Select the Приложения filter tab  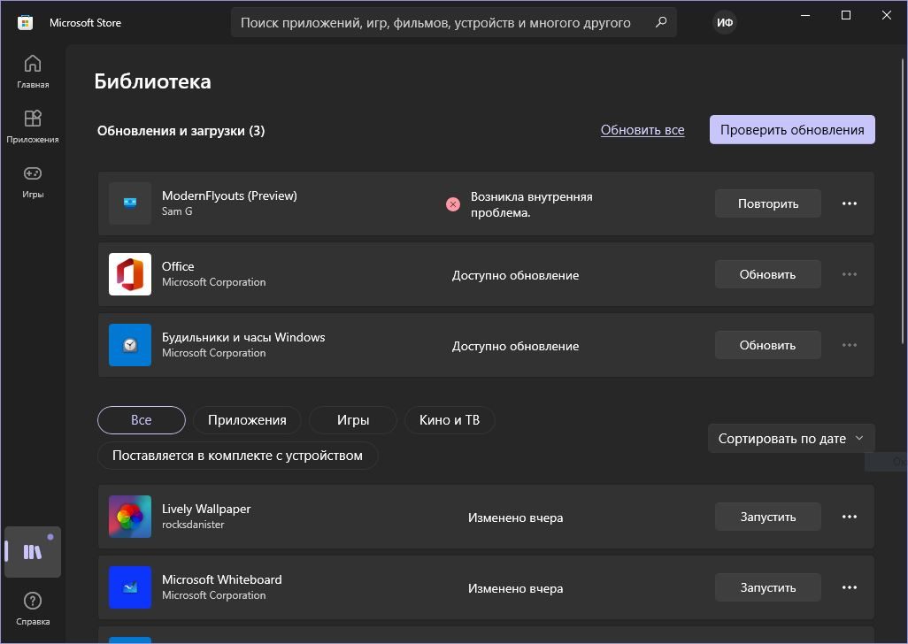pyautogui.click(x=247, y=420)
